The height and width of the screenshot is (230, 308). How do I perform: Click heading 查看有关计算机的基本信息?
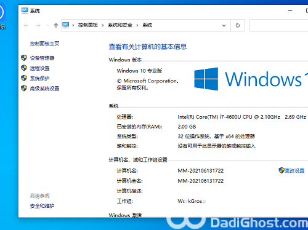point(148,47)
